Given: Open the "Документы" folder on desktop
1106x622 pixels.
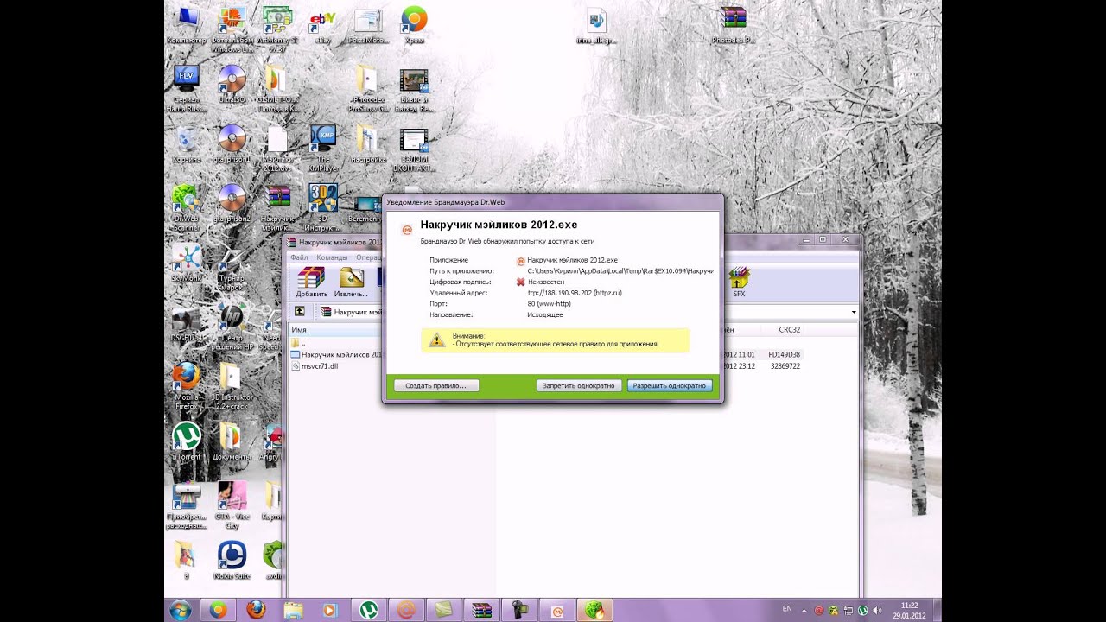Looking at the screenshot, I should coord(232,441).
